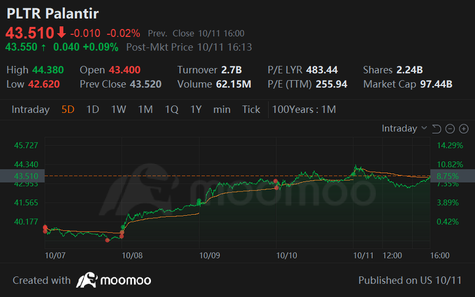Select the 5D timeframe tab
Image resolution: width=475 pixels, height=297 pixels.
(68, 109)
